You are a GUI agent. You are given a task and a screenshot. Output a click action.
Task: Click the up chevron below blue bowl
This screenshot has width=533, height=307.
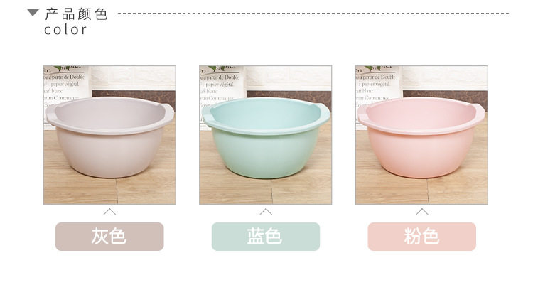[x=266, y=212]
